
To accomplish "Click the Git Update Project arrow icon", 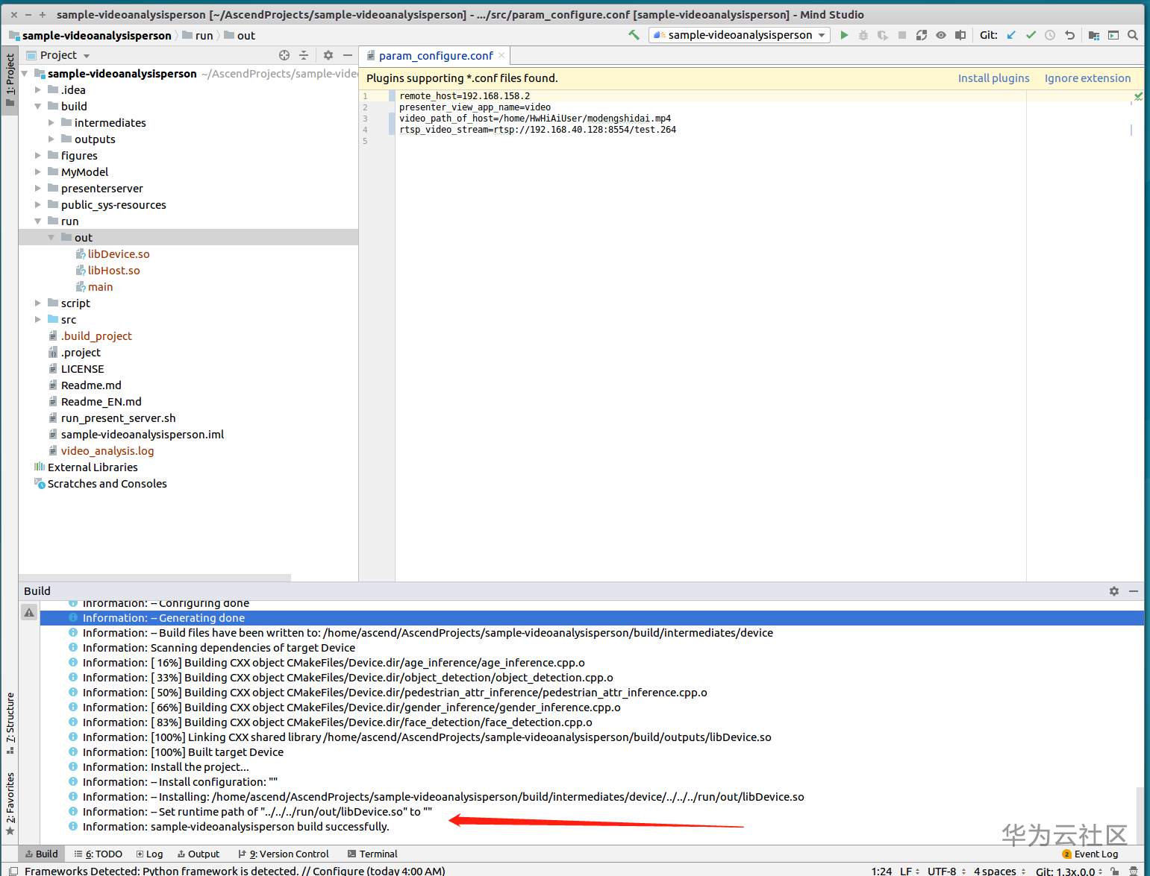I will 1011,35.
